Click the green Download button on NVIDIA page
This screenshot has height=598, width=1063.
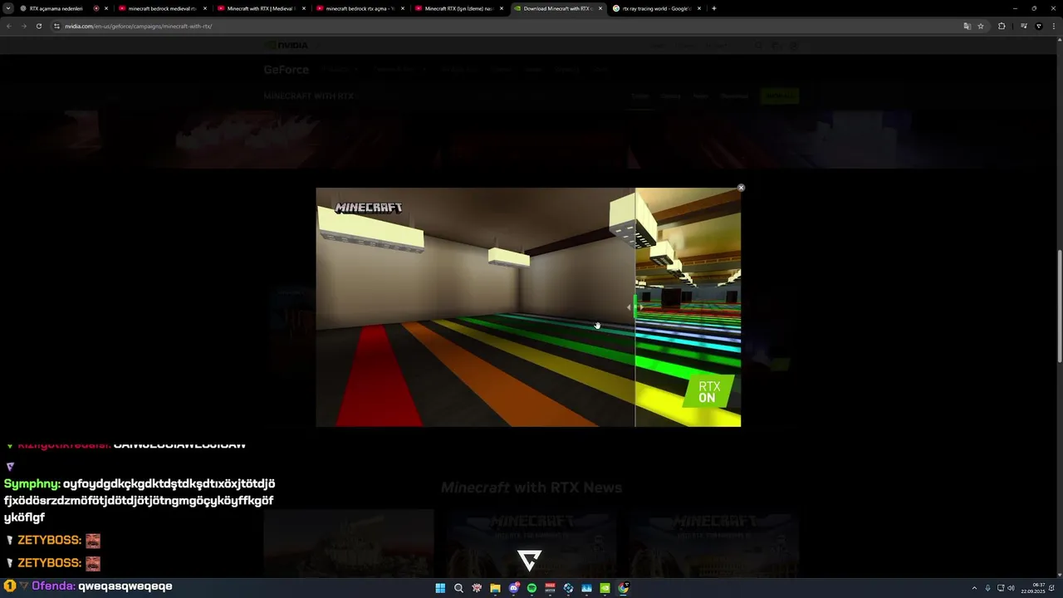coord(779,96)
